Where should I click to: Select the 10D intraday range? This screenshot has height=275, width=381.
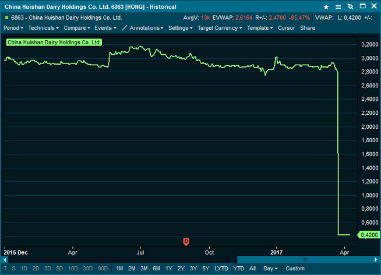73,269
